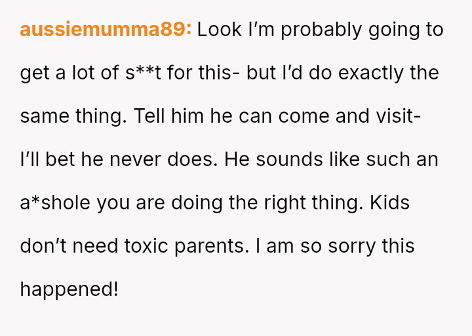The width and height of the screenshot is (472, 336).
Task: Click the word "I'll" starting the fourth line
Action: click(x=29, y=159)
